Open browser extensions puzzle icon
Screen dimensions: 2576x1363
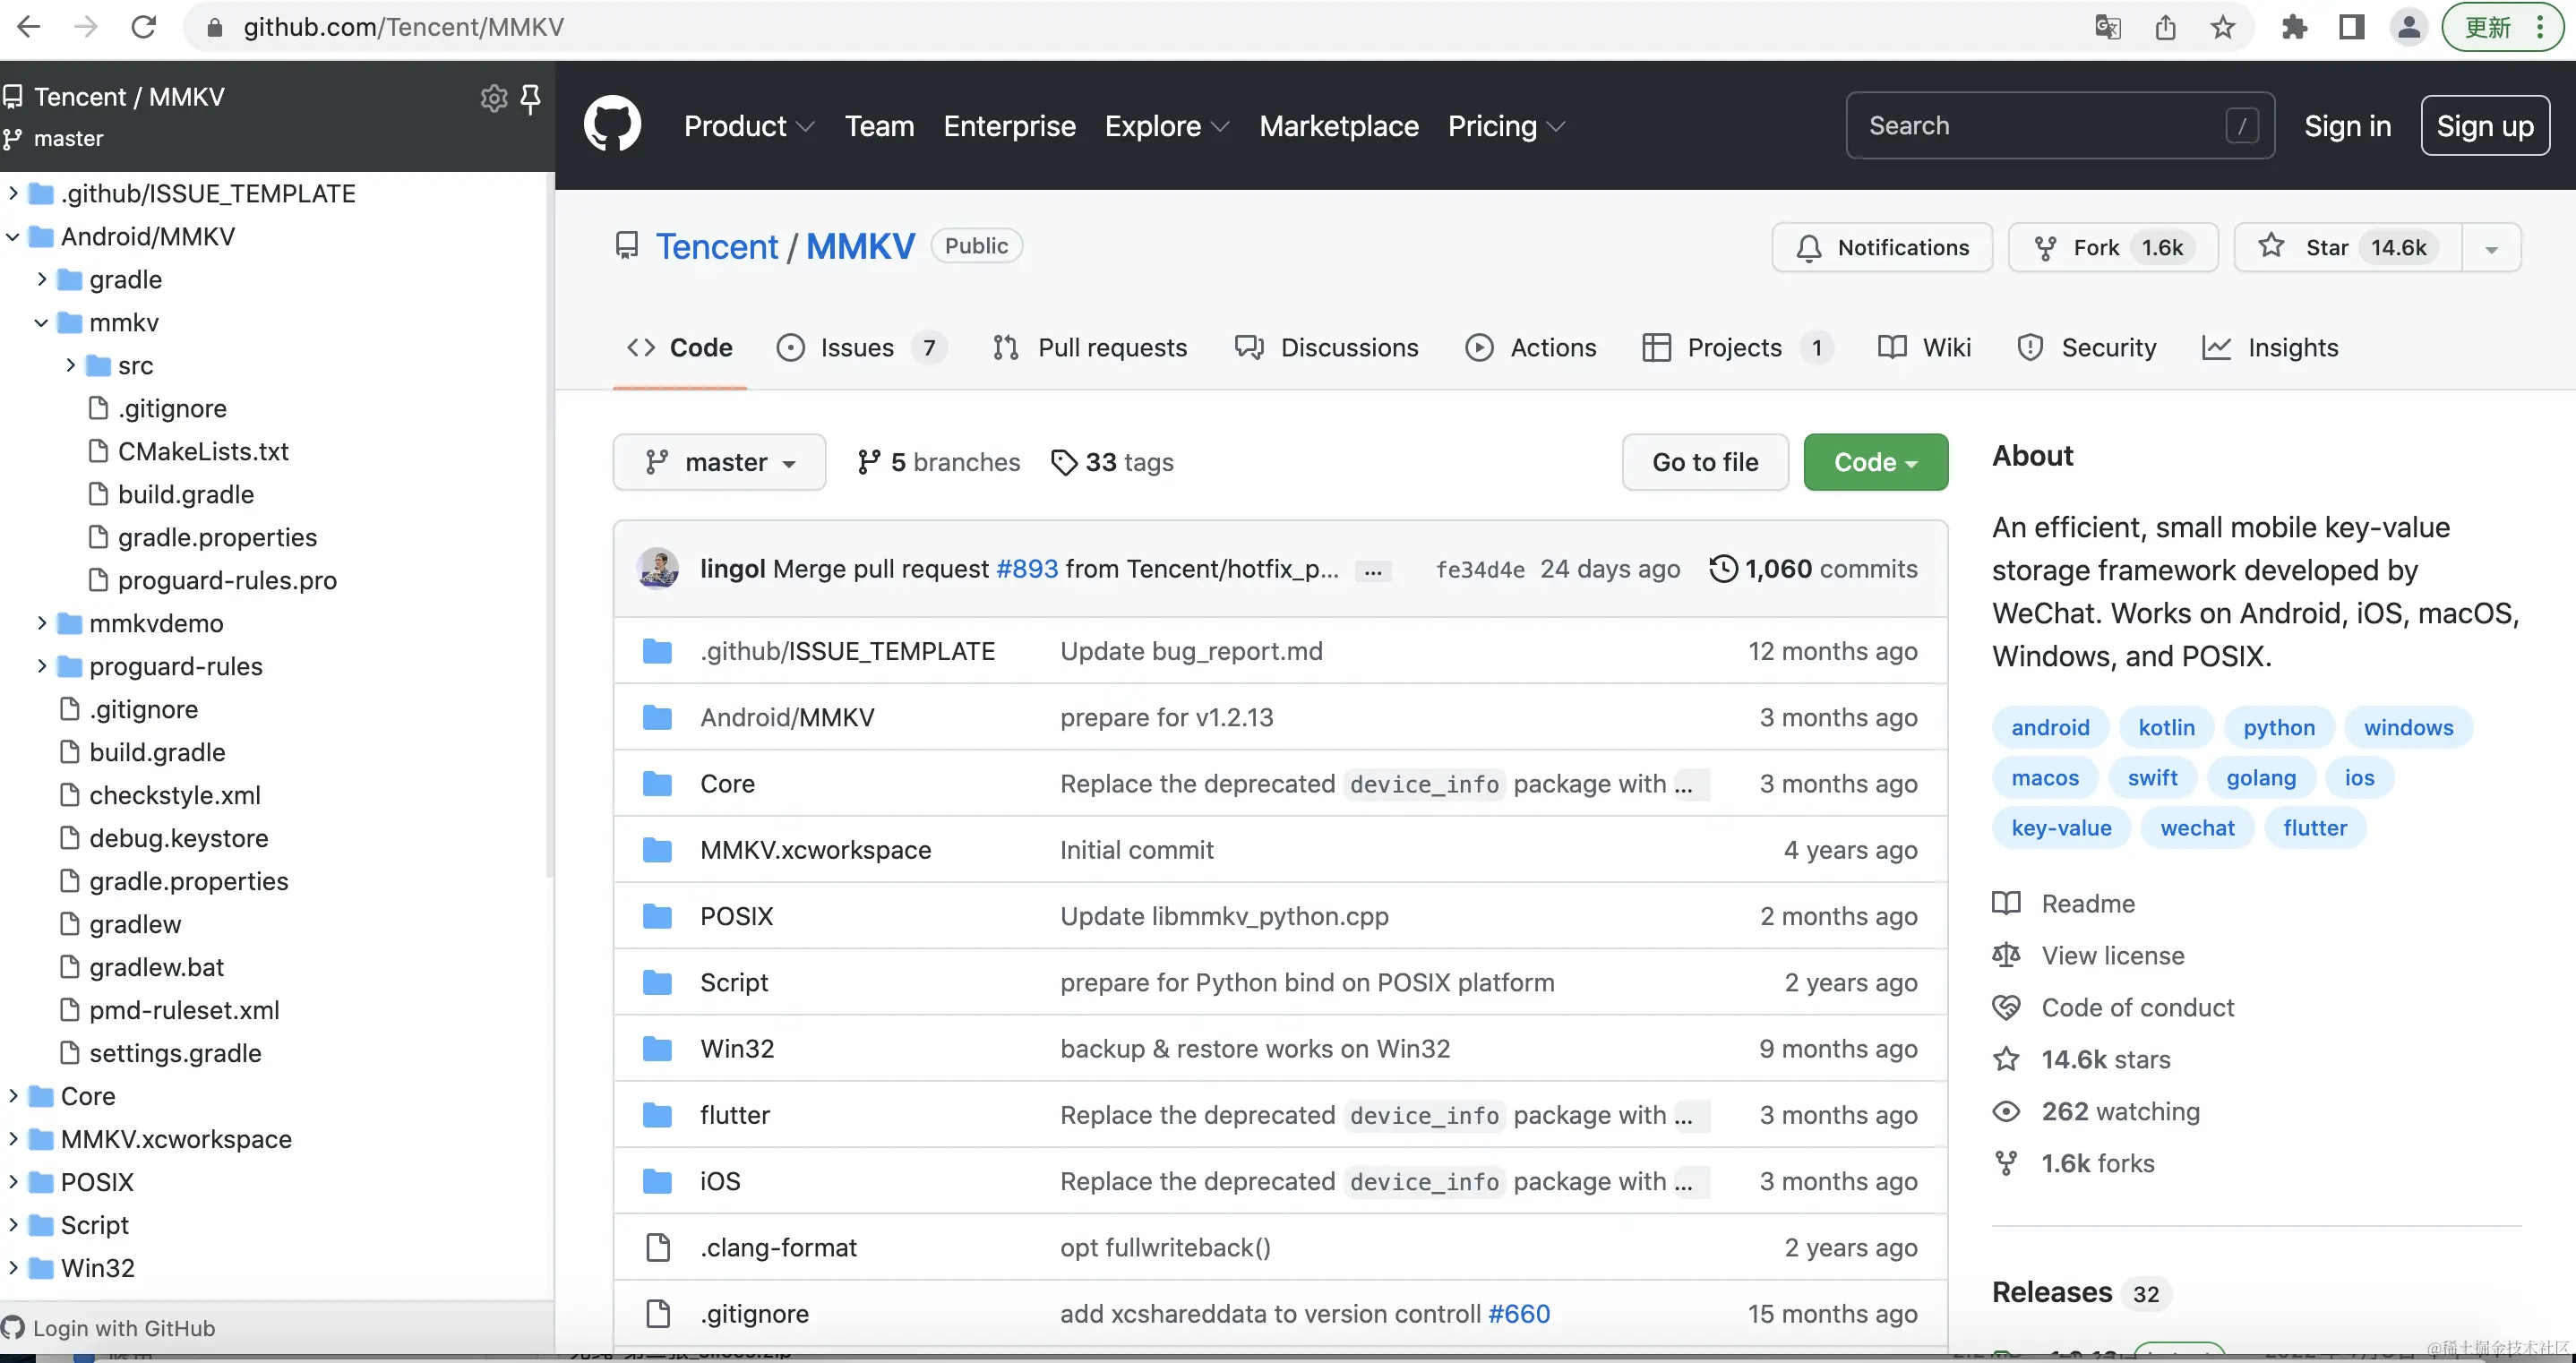click(2294, 27)
